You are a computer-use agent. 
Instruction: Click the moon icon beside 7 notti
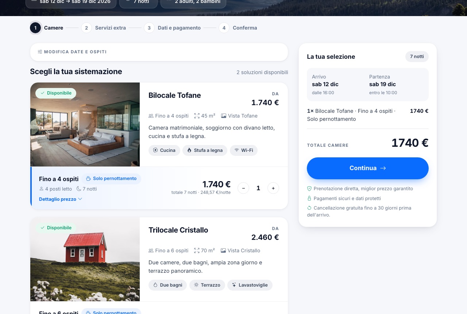pos(79,189)
